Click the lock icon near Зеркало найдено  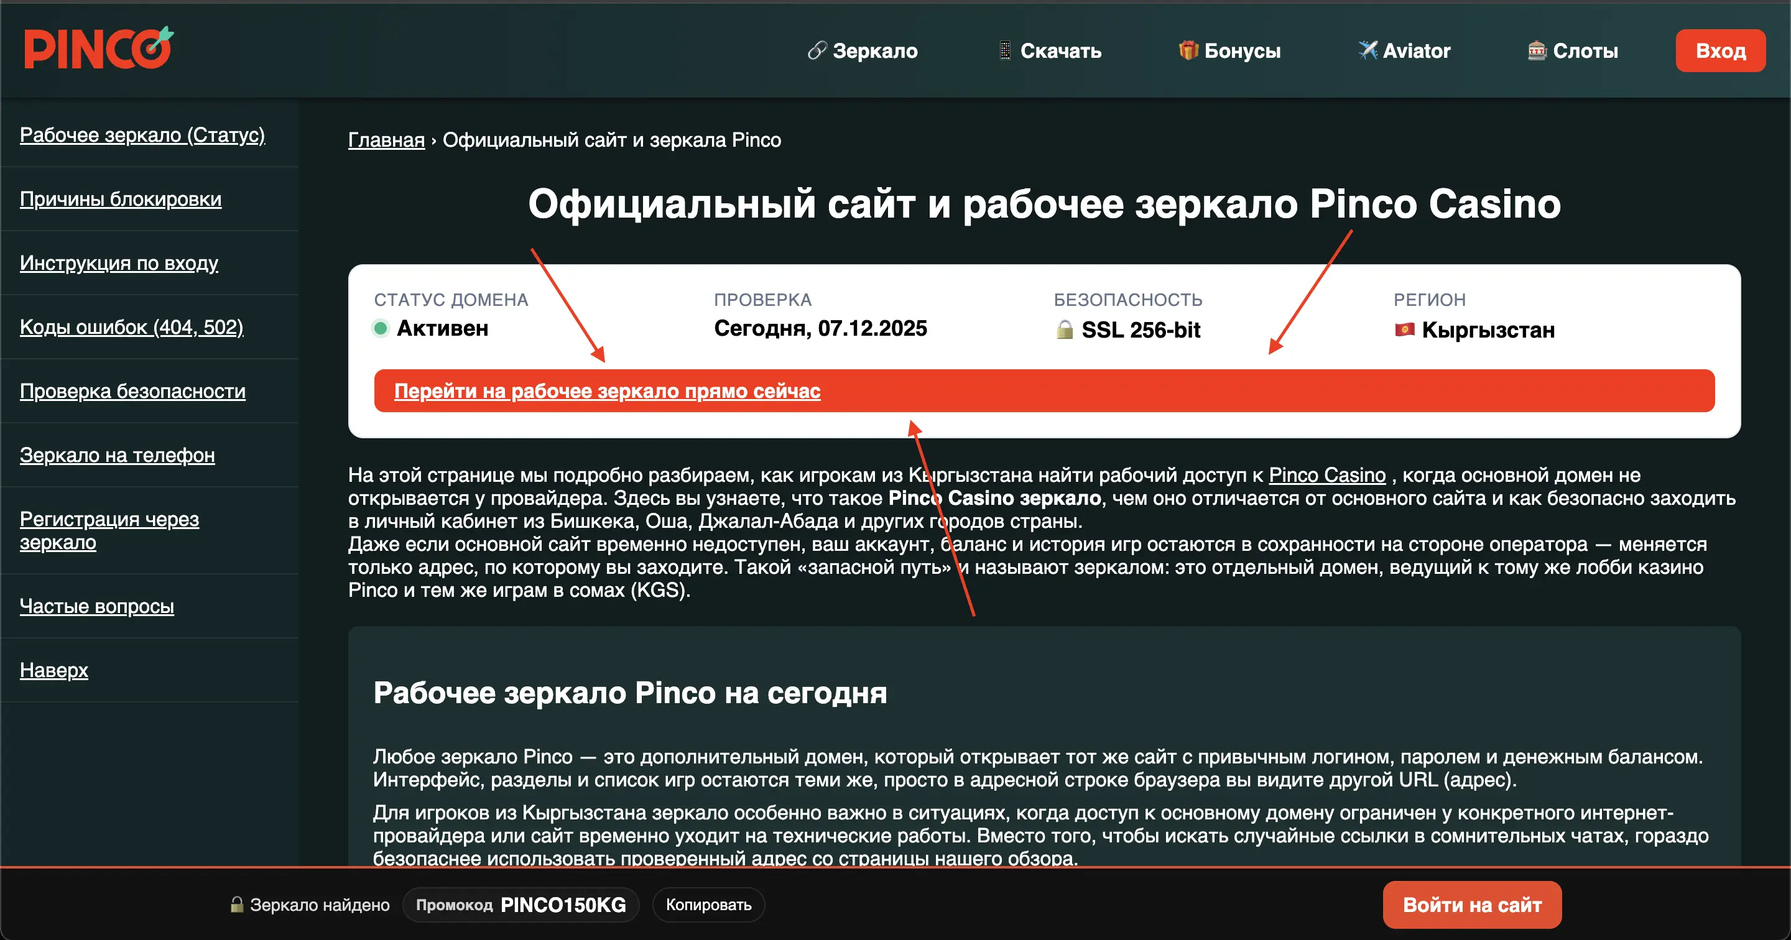point(236,905)
